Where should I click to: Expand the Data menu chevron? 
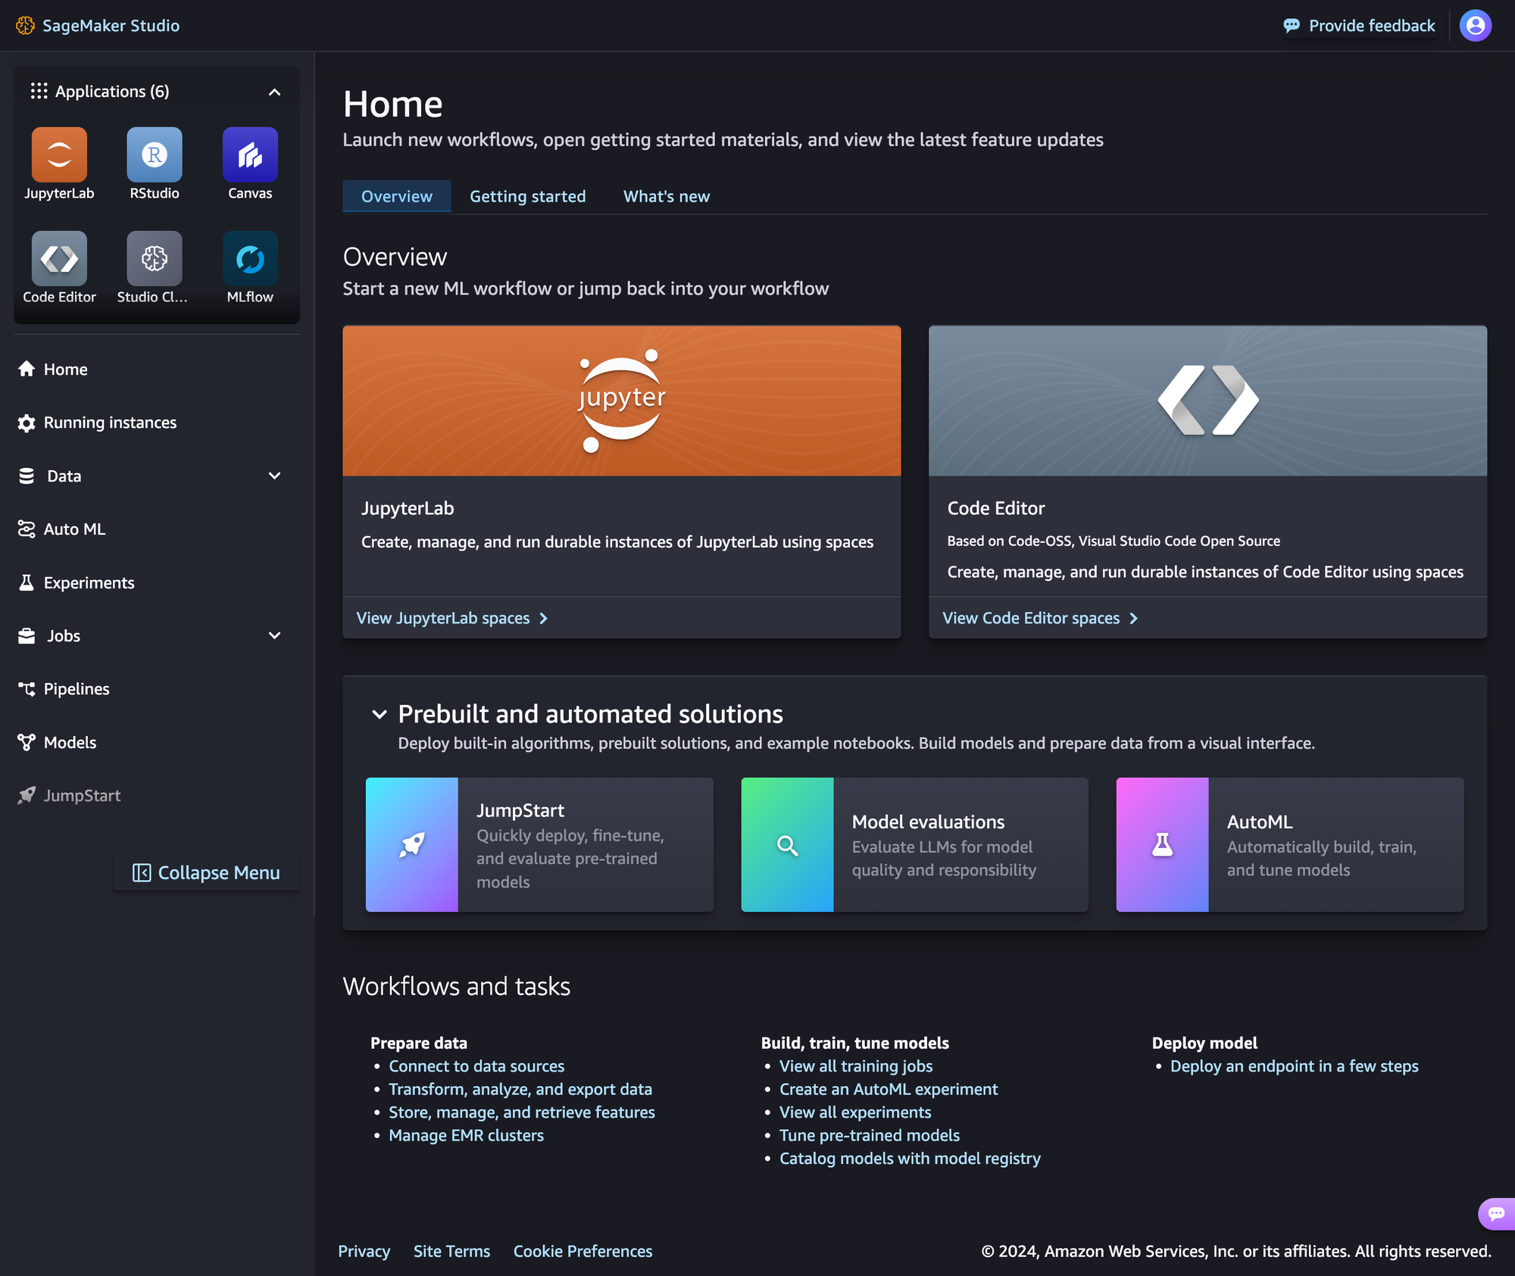[275, 476]
